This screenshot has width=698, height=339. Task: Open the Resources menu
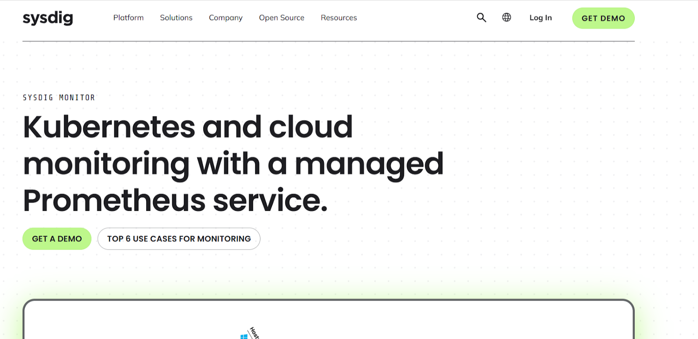(339, 18)
